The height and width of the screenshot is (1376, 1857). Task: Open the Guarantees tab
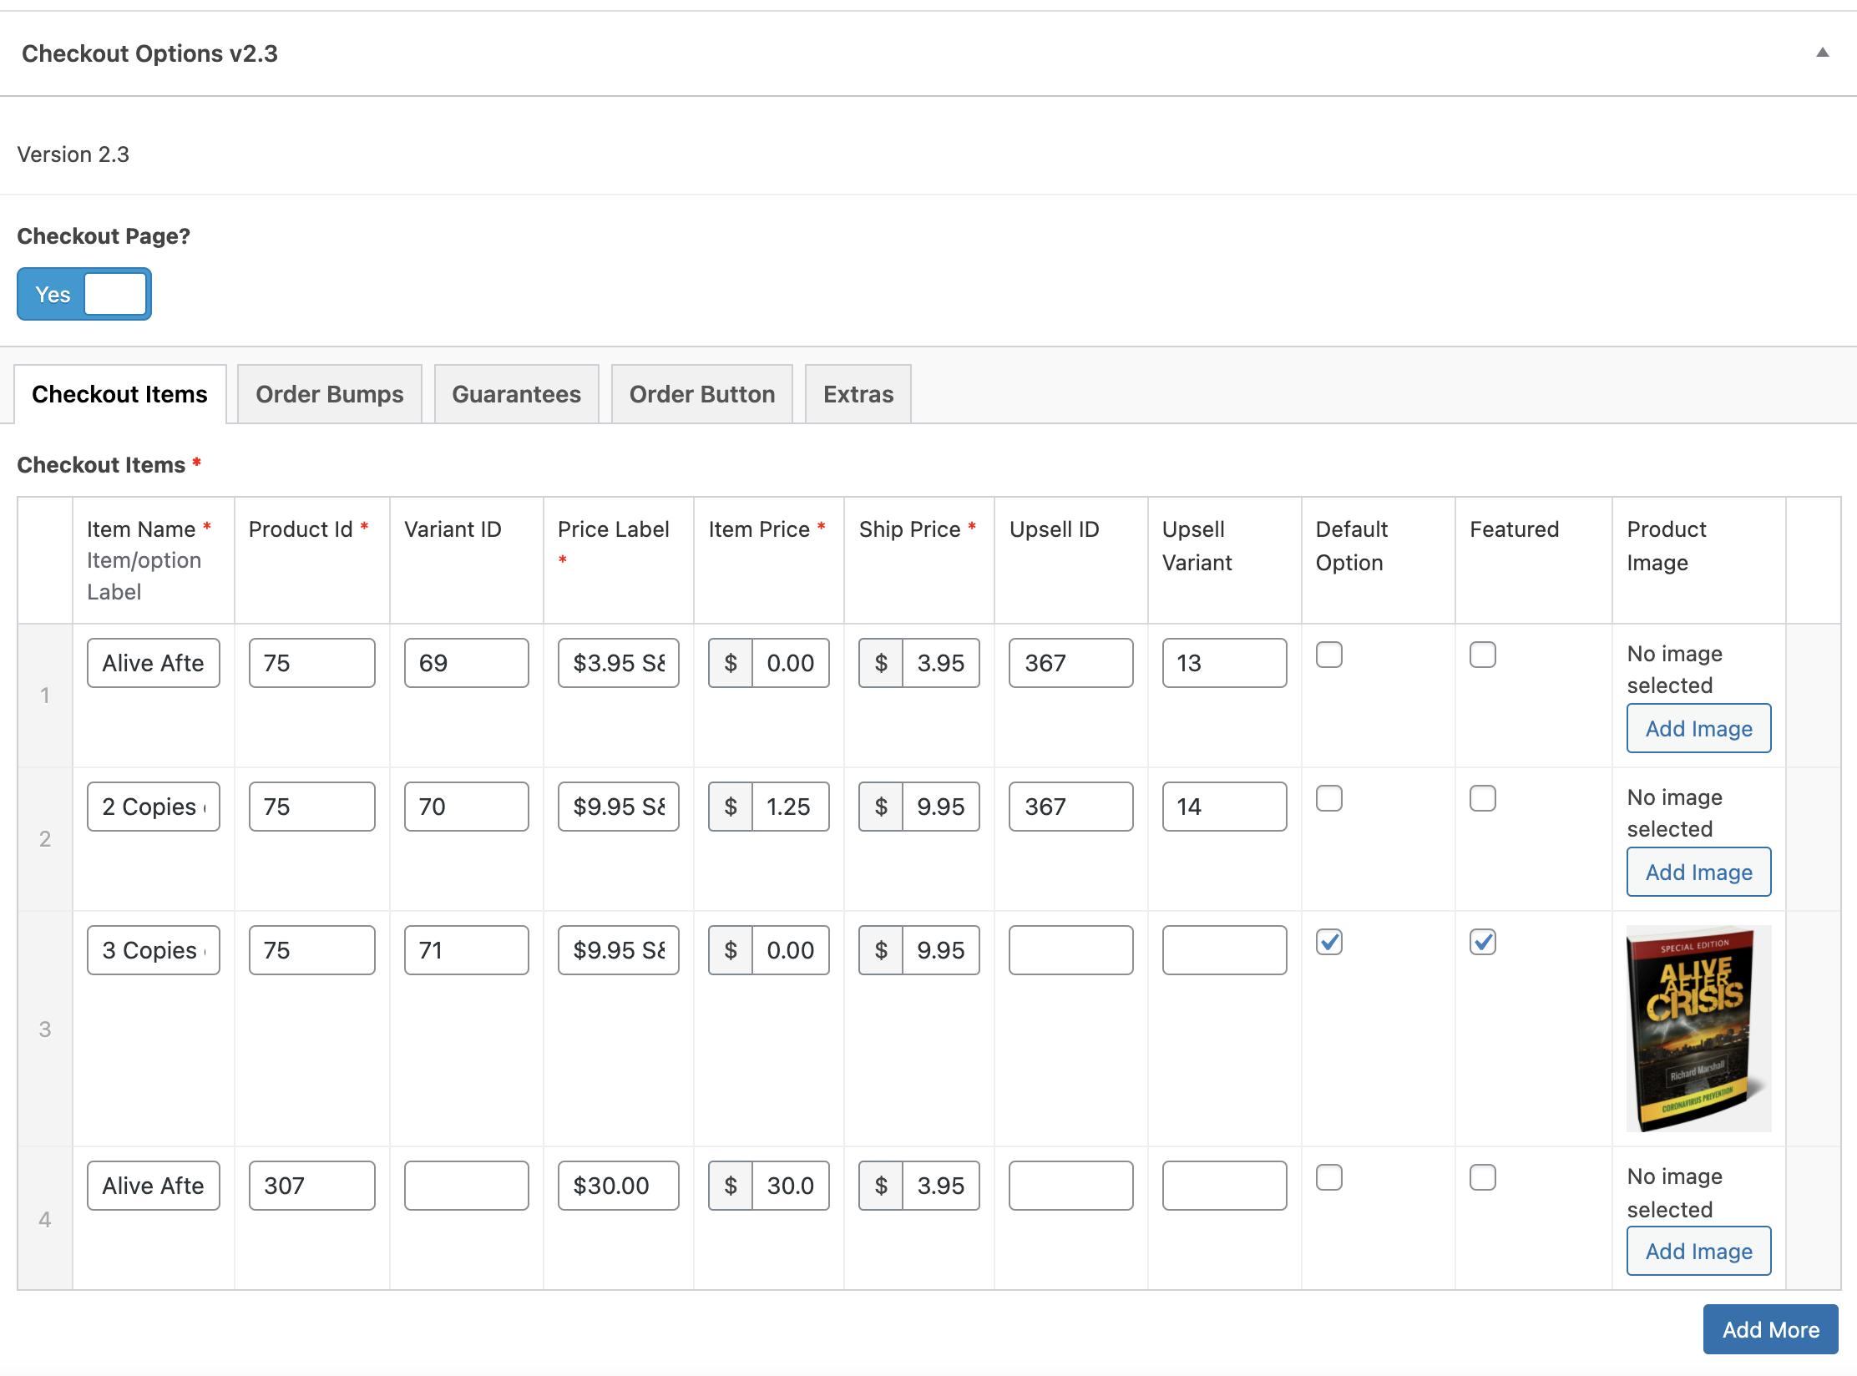point(516,394)
